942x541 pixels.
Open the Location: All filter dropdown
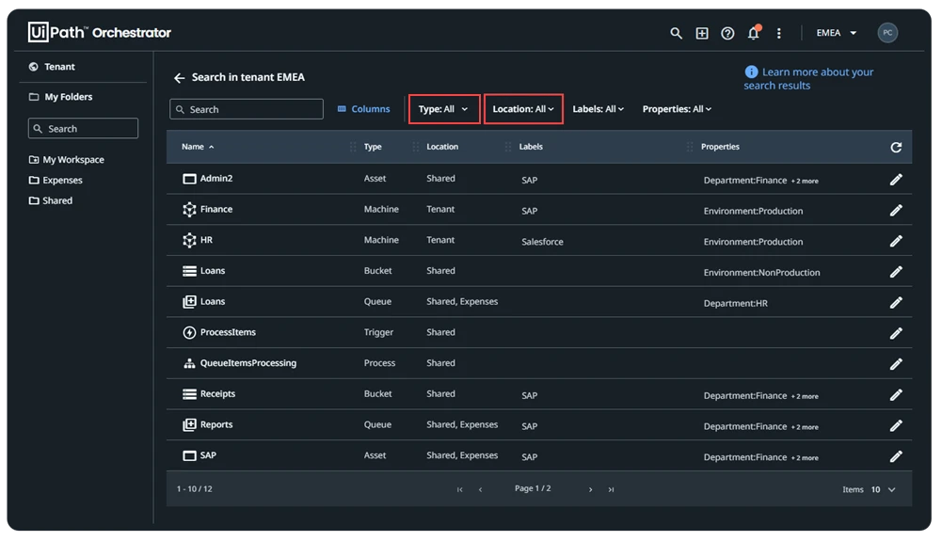pos(523,109)
